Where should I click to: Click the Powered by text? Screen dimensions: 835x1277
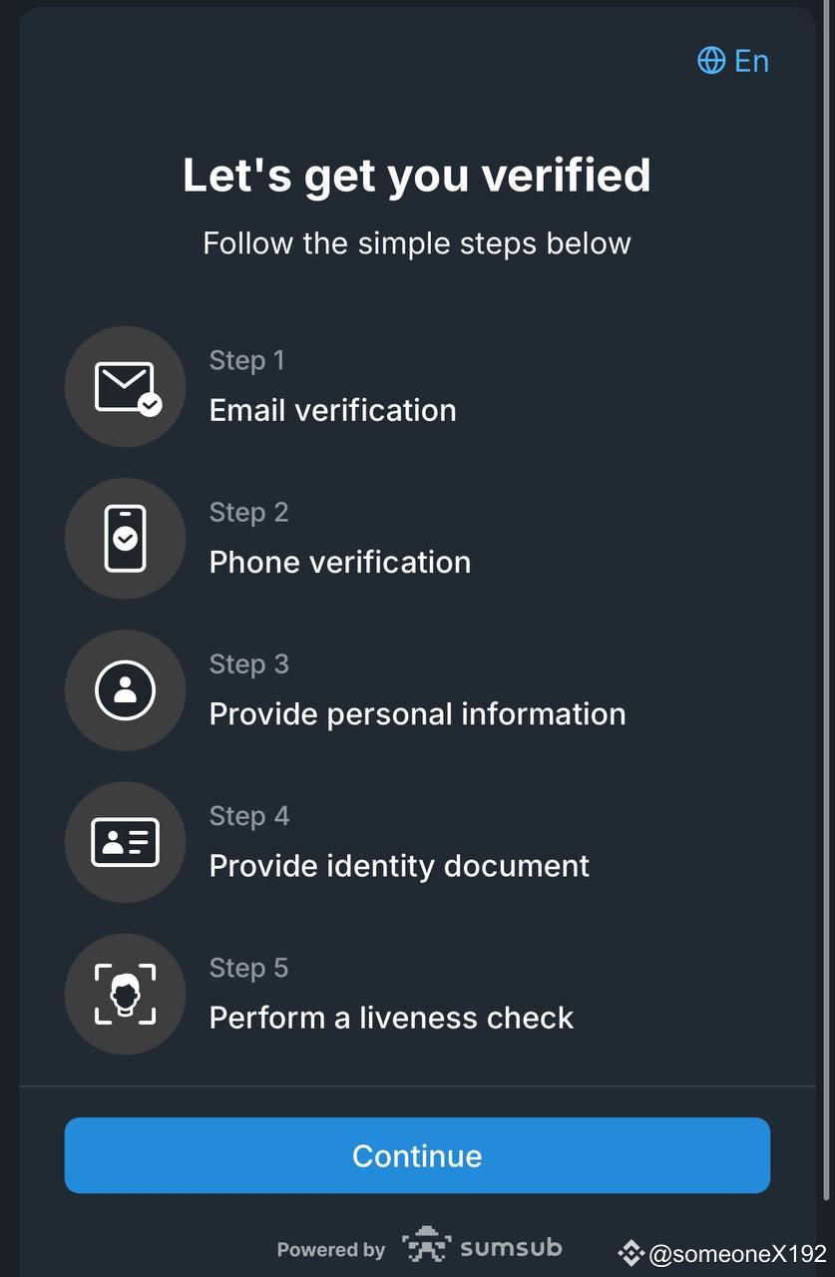[331, 1248]
